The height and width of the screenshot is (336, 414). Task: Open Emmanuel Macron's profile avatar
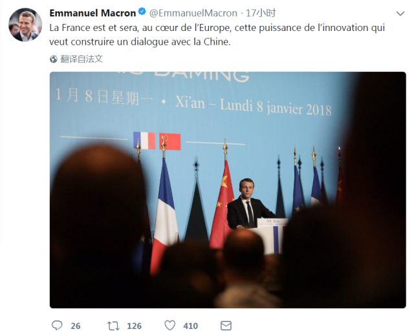25,25
